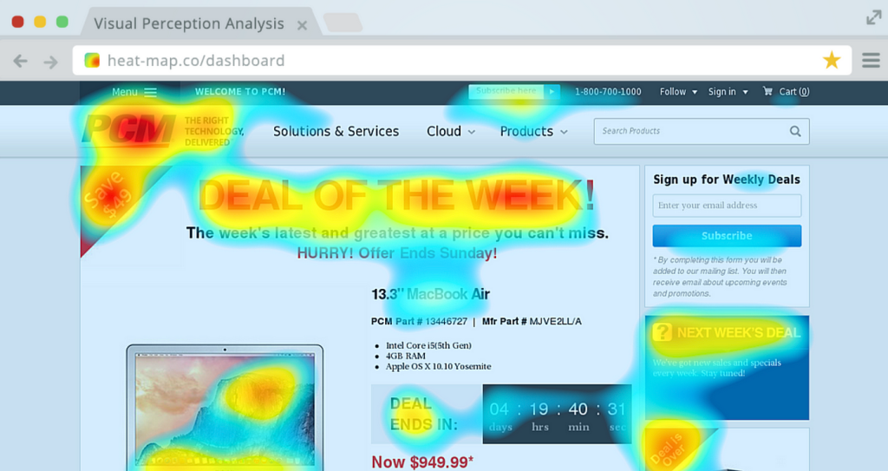Click the MacBook Air product image
888x471 pixels.
pos(225,407)
